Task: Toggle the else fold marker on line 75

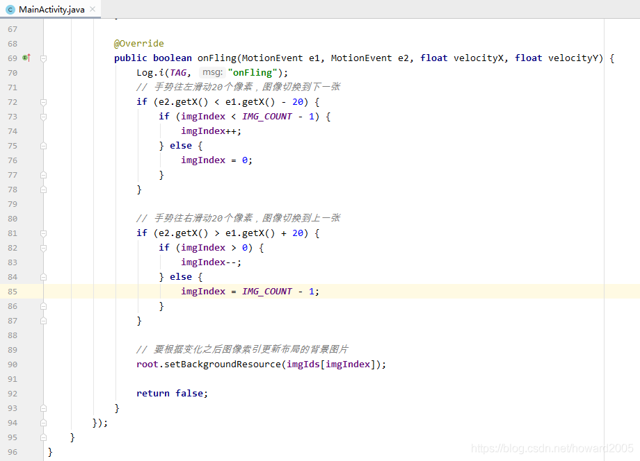Action: coord(43,146)
